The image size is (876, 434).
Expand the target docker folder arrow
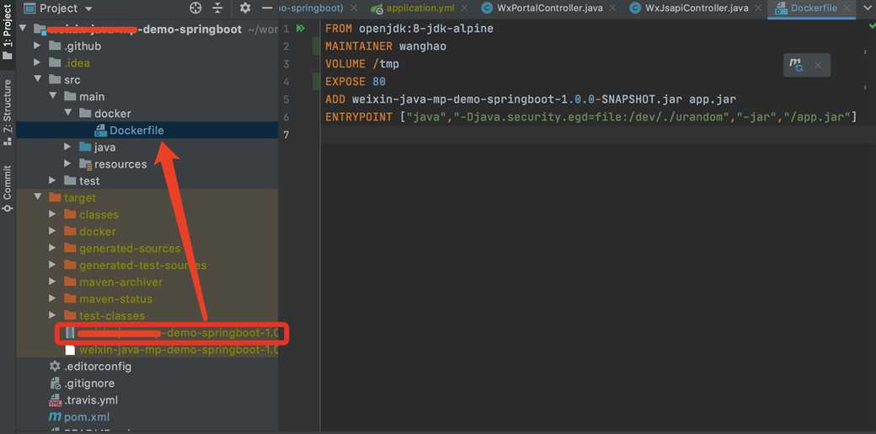click(x=52, y=230)
